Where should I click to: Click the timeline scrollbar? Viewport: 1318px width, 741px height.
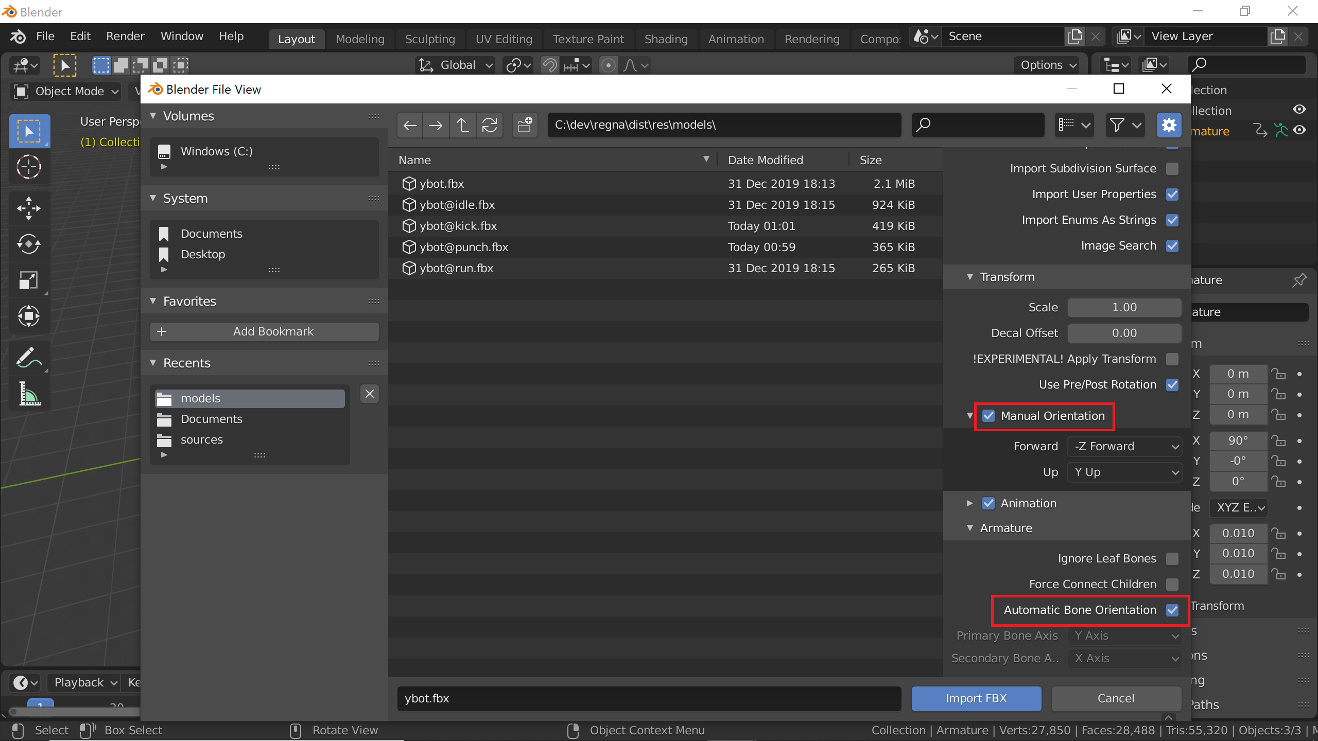click(x=75, y=712)
